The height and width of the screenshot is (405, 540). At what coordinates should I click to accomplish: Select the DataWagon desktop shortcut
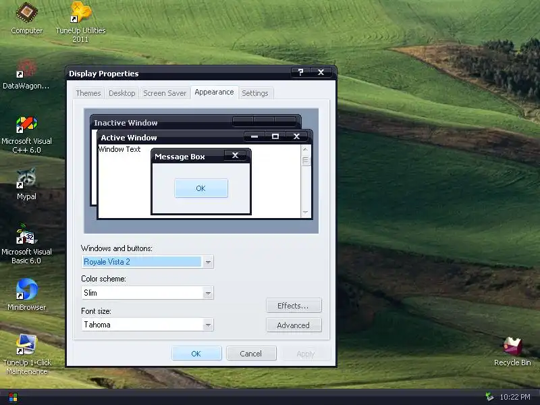click(26, 74)
